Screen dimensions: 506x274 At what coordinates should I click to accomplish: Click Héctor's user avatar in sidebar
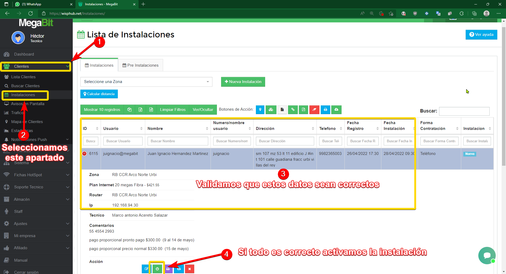[18, 38]
